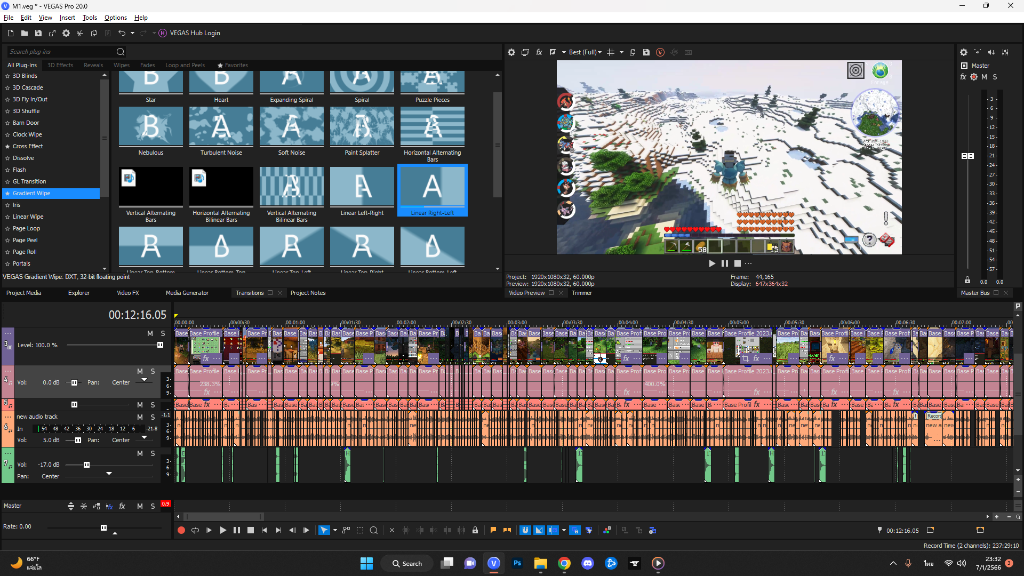Solo video track 3
Viewport: 1024px width, 576px height.
[x=163, y=333]
